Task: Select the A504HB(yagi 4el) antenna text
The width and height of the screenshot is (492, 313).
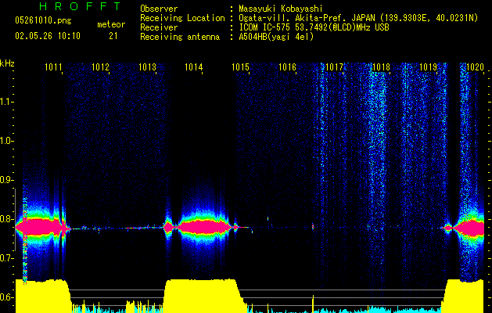Action: click(276, 37)
